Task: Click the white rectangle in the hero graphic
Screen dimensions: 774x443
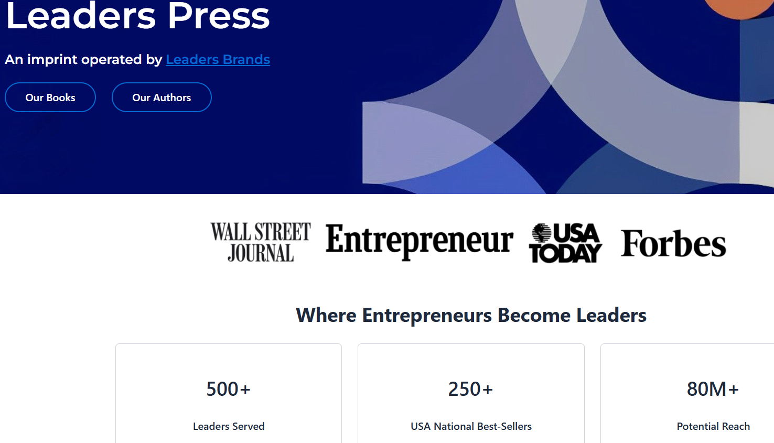Action: (x=756, y=143)
